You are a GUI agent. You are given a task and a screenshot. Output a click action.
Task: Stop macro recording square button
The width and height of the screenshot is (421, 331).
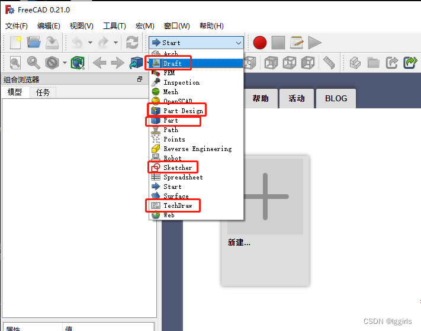[x=278, y=43]
